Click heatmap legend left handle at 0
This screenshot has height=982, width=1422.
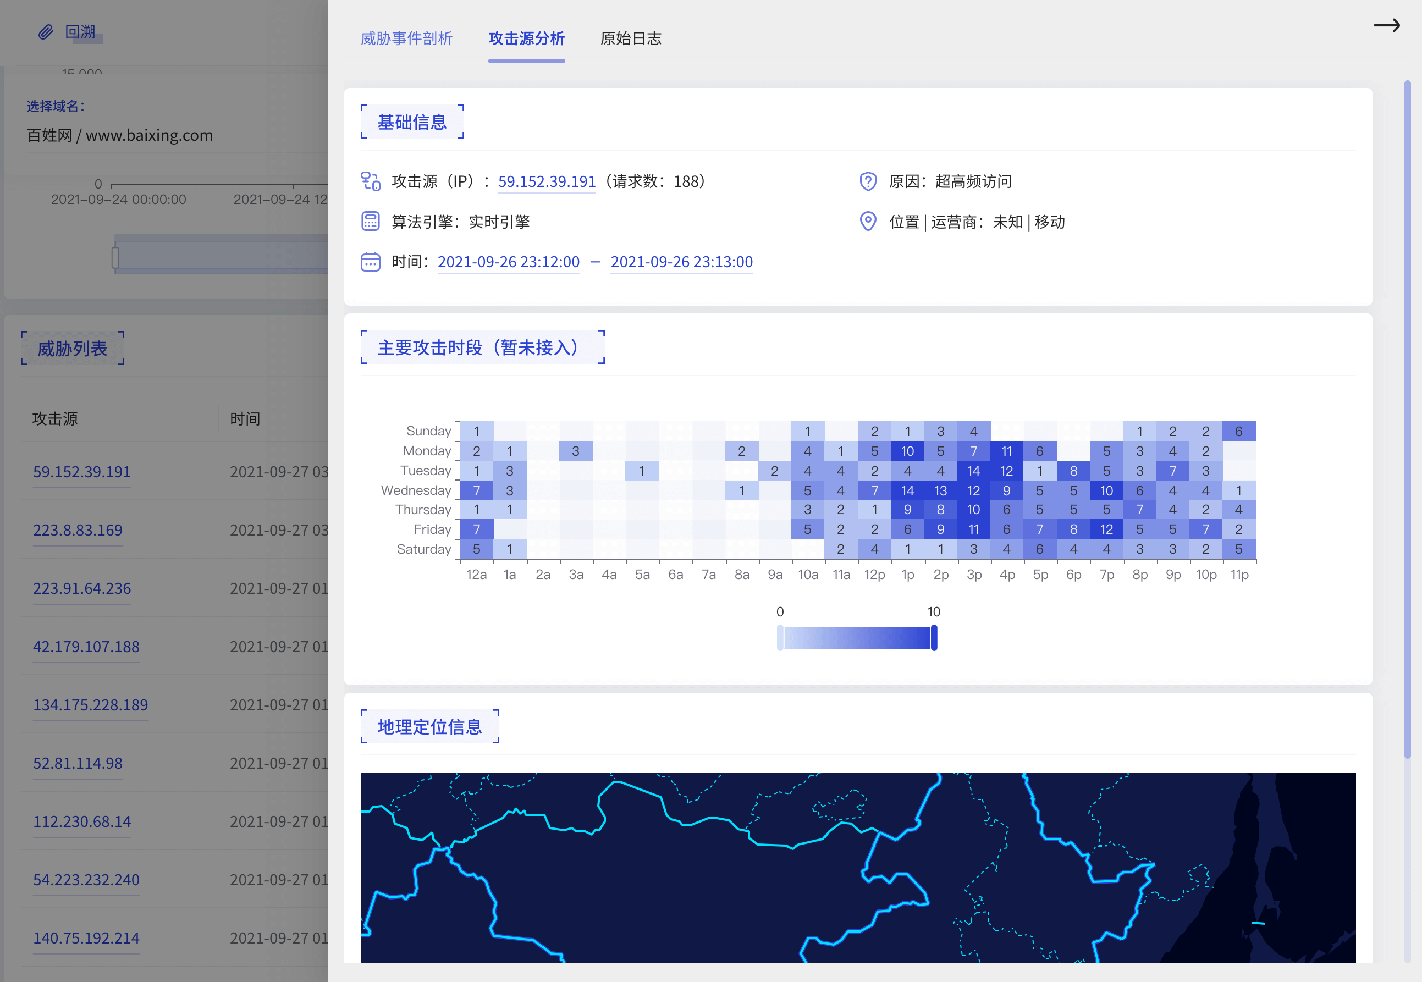[780, 637]
